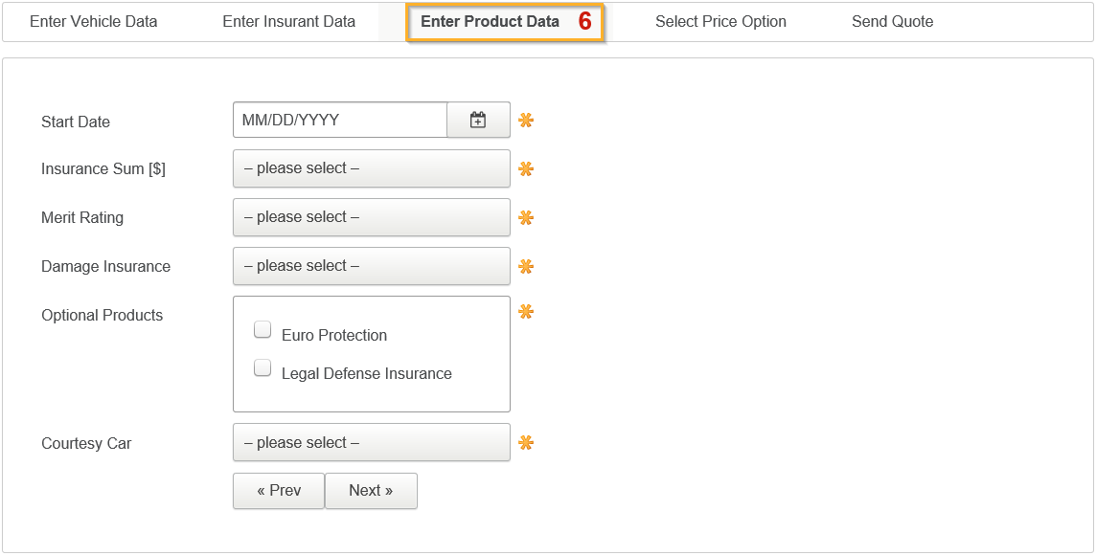Click the red missing-fields counter 6
The width and height of the screenshot is (1096, 555).
point(585,22)
